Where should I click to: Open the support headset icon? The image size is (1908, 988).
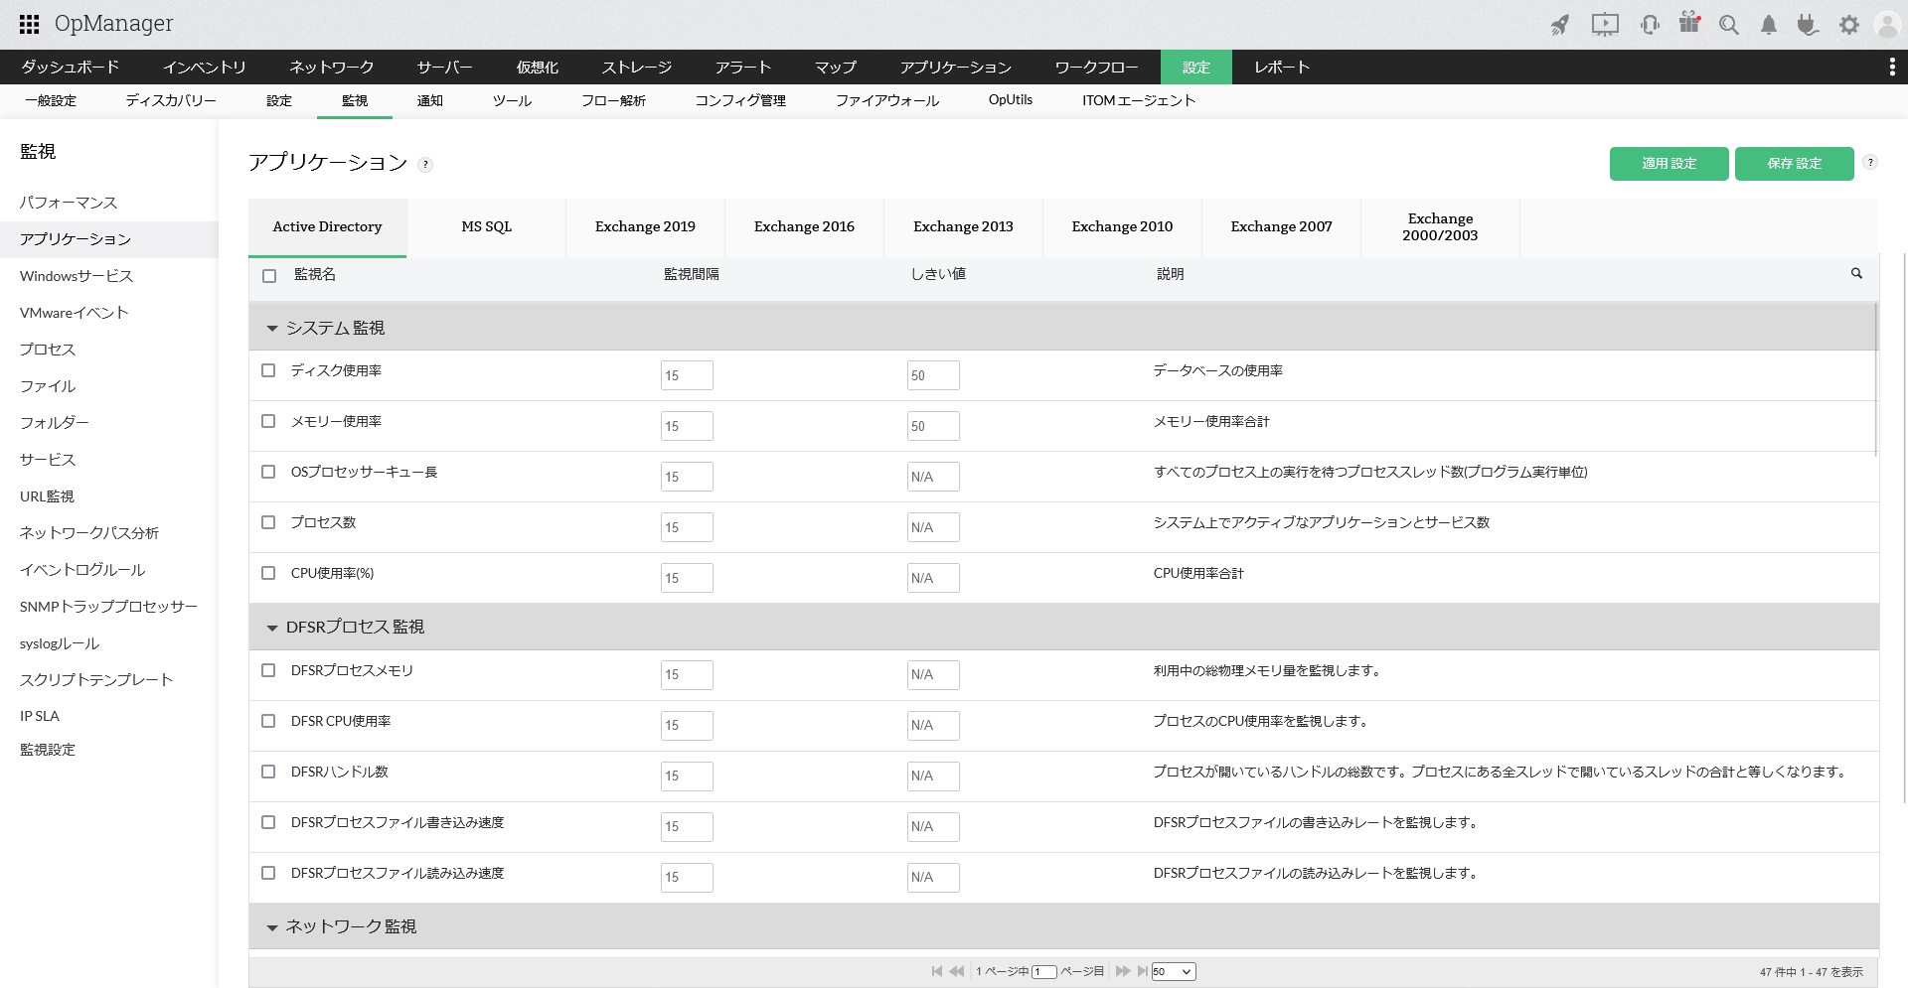pyautogui.click(x=1649, y=25)
